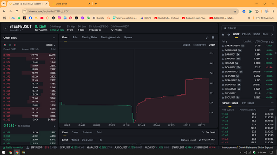
Task: Open the Trading Analysis tab
Action: 110,37
